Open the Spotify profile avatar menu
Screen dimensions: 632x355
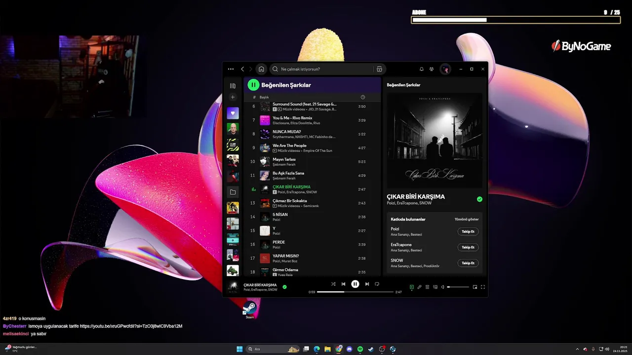tap(445, 69)
